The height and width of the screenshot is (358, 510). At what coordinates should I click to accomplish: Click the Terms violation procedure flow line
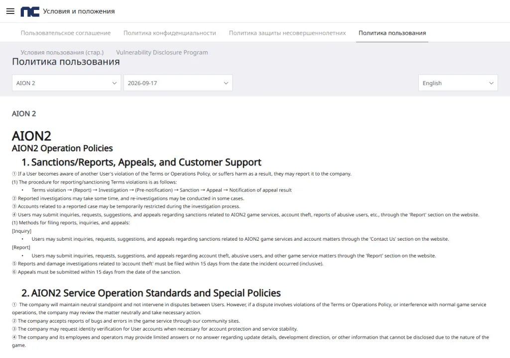tap(162, 190)
